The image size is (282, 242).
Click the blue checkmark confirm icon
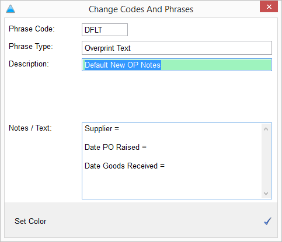tap(267, 221)
